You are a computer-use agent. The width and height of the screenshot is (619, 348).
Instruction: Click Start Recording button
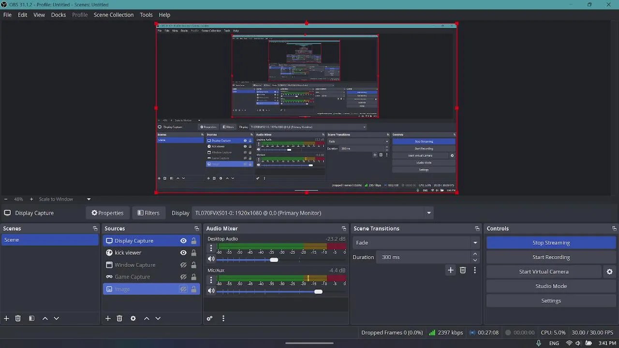tap(551, 257)
